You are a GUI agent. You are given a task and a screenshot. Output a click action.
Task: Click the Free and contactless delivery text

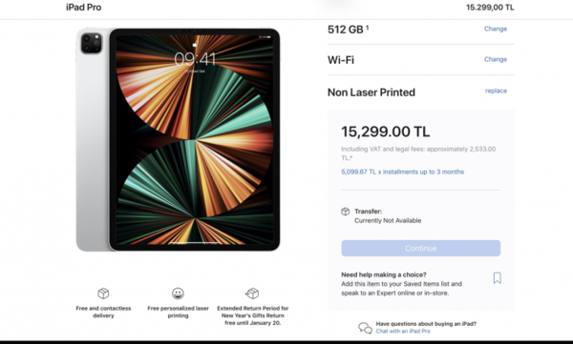pyautogui.click(x=103, y=312)
